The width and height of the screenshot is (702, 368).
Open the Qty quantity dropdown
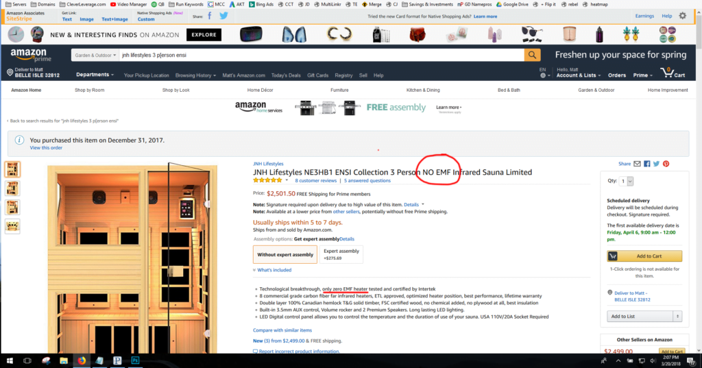pos(627,182)
